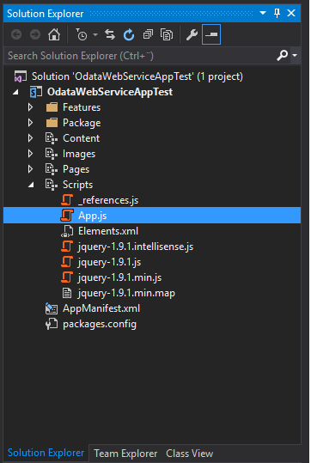Toggle Auto Hide pin icon
Image resolution: width=311 pixels, height=463 pixels.
point(277,13)
